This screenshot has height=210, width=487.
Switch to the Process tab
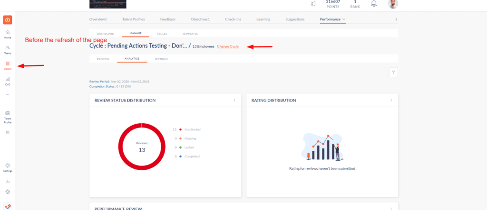[103, 59]
